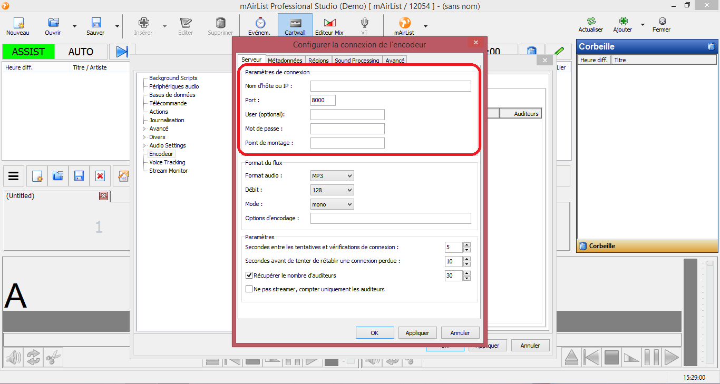Save playlist using Sauver icon
Viewport: 720px width, 384px height.
pos(96,23)
